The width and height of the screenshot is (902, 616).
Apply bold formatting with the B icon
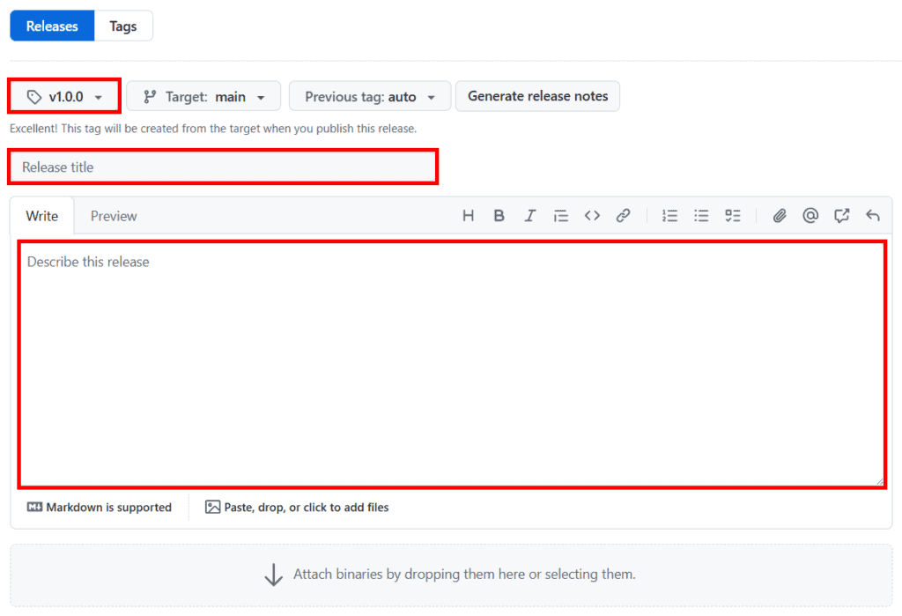tap(499, 216)
